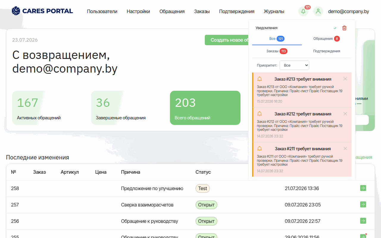
Task: Click the bell icon on Заказ #213 notification
Action: (x=260, y=79)
